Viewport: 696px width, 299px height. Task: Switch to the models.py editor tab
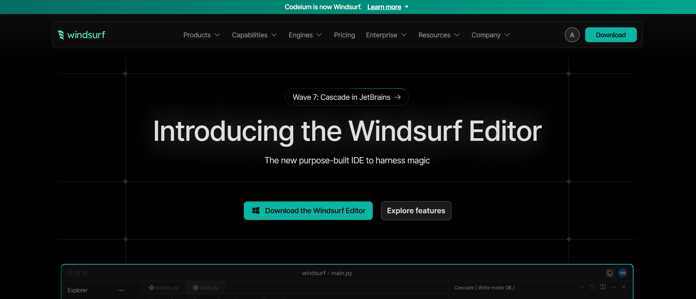point(163,288)
